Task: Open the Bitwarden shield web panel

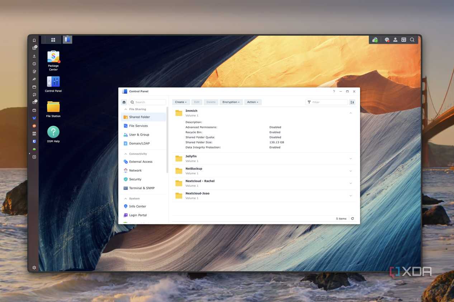Action: [x=34, y=141]
